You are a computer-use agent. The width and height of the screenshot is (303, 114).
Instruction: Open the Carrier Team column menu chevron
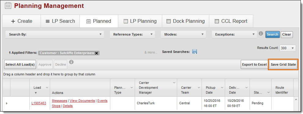pyautogui.click(x=199, y=88)
